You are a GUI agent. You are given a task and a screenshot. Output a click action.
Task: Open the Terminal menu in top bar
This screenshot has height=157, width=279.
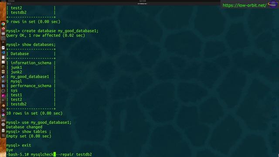(12, 1)
